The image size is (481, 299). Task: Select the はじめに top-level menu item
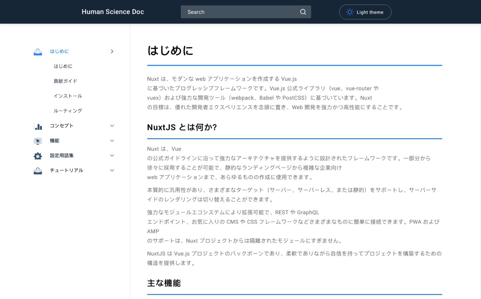tap(59, 51)
